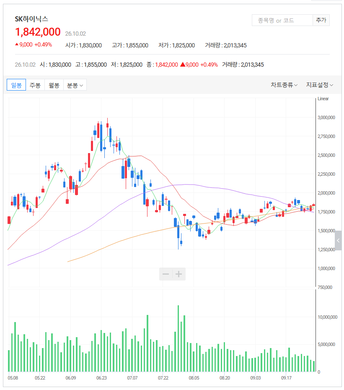Viewport: 344px width, 390px height.
Task: Click the 07.22 date axis label
Action: [163, 378]
